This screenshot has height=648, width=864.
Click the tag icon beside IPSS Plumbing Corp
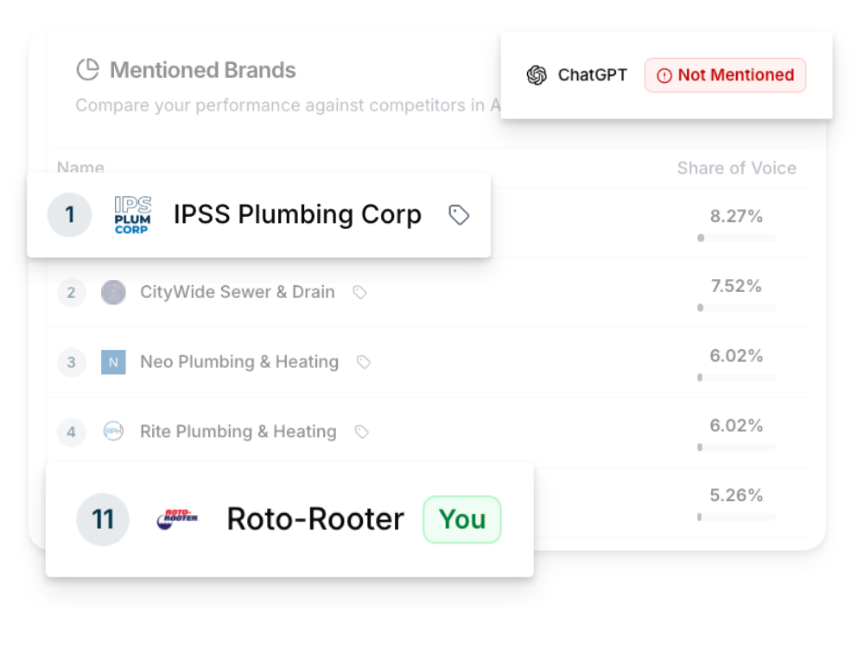point(459,215)
